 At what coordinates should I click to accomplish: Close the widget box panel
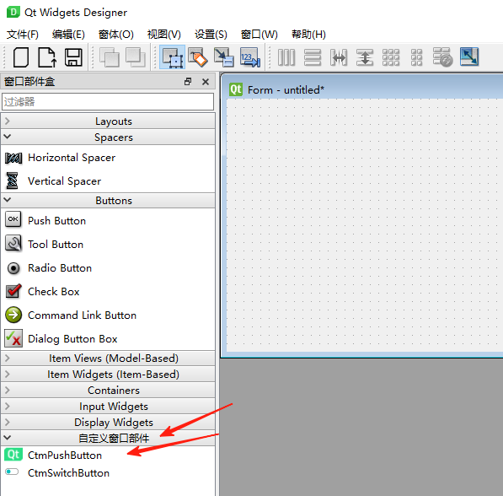206,82
